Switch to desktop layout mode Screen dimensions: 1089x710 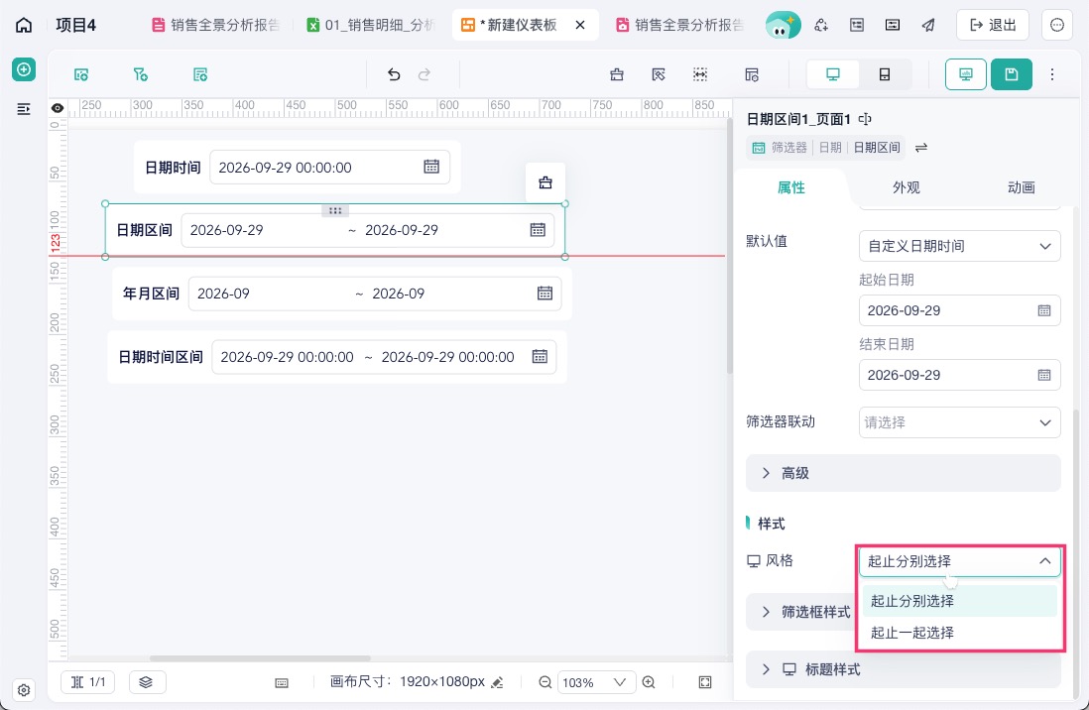pos(833,74)
